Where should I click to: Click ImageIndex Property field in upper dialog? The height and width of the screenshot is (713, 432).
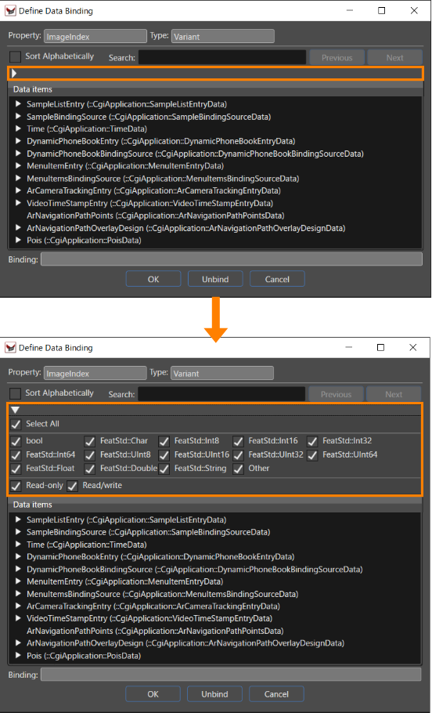[x=95, y=36]
